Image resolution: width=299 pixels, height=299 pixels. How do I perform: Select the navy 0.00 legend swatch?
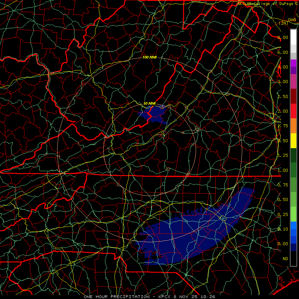(293, 247)
